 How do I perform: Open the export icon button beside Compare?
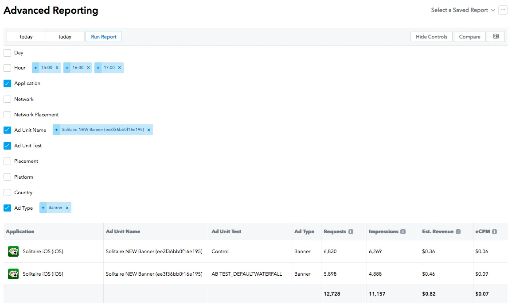496,37
